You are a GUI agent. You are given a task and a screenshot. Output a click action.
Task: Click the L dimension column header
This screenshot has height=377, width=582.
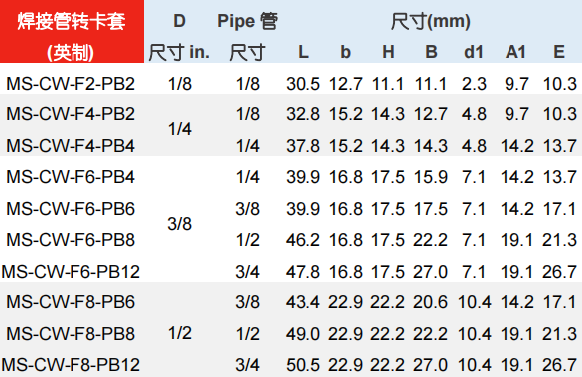(303, 52)
